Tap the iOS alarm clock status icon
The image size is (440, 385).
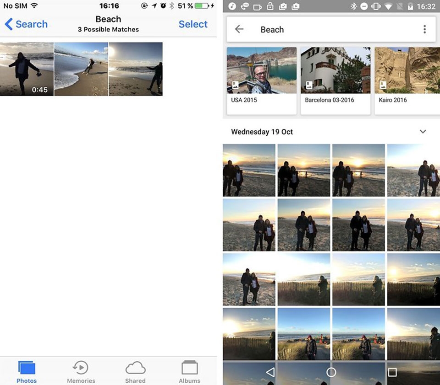pos(163,5)
